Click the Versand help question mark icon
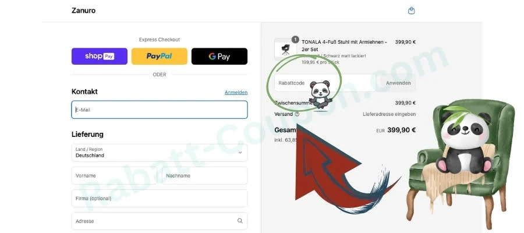This screenshot has height=233, width=524. click(x=297, y=114)
